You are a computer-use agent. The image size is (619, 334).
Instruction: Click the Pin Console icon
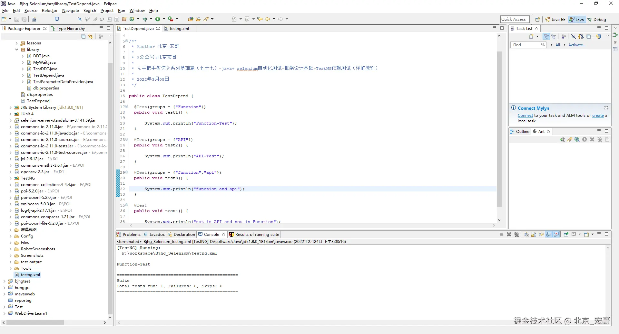click(566, 234)
